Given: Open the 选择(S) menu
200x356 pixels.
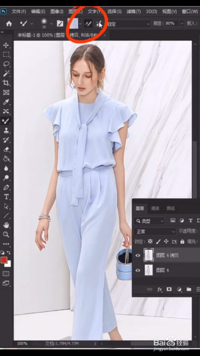Looking at the screenshot, I should (x=114, y=11).
